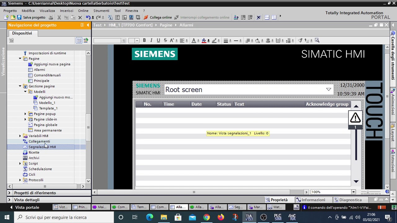The image size is (397, 223).
Task: Click the line color pencil icon
Action: [214, 40]
